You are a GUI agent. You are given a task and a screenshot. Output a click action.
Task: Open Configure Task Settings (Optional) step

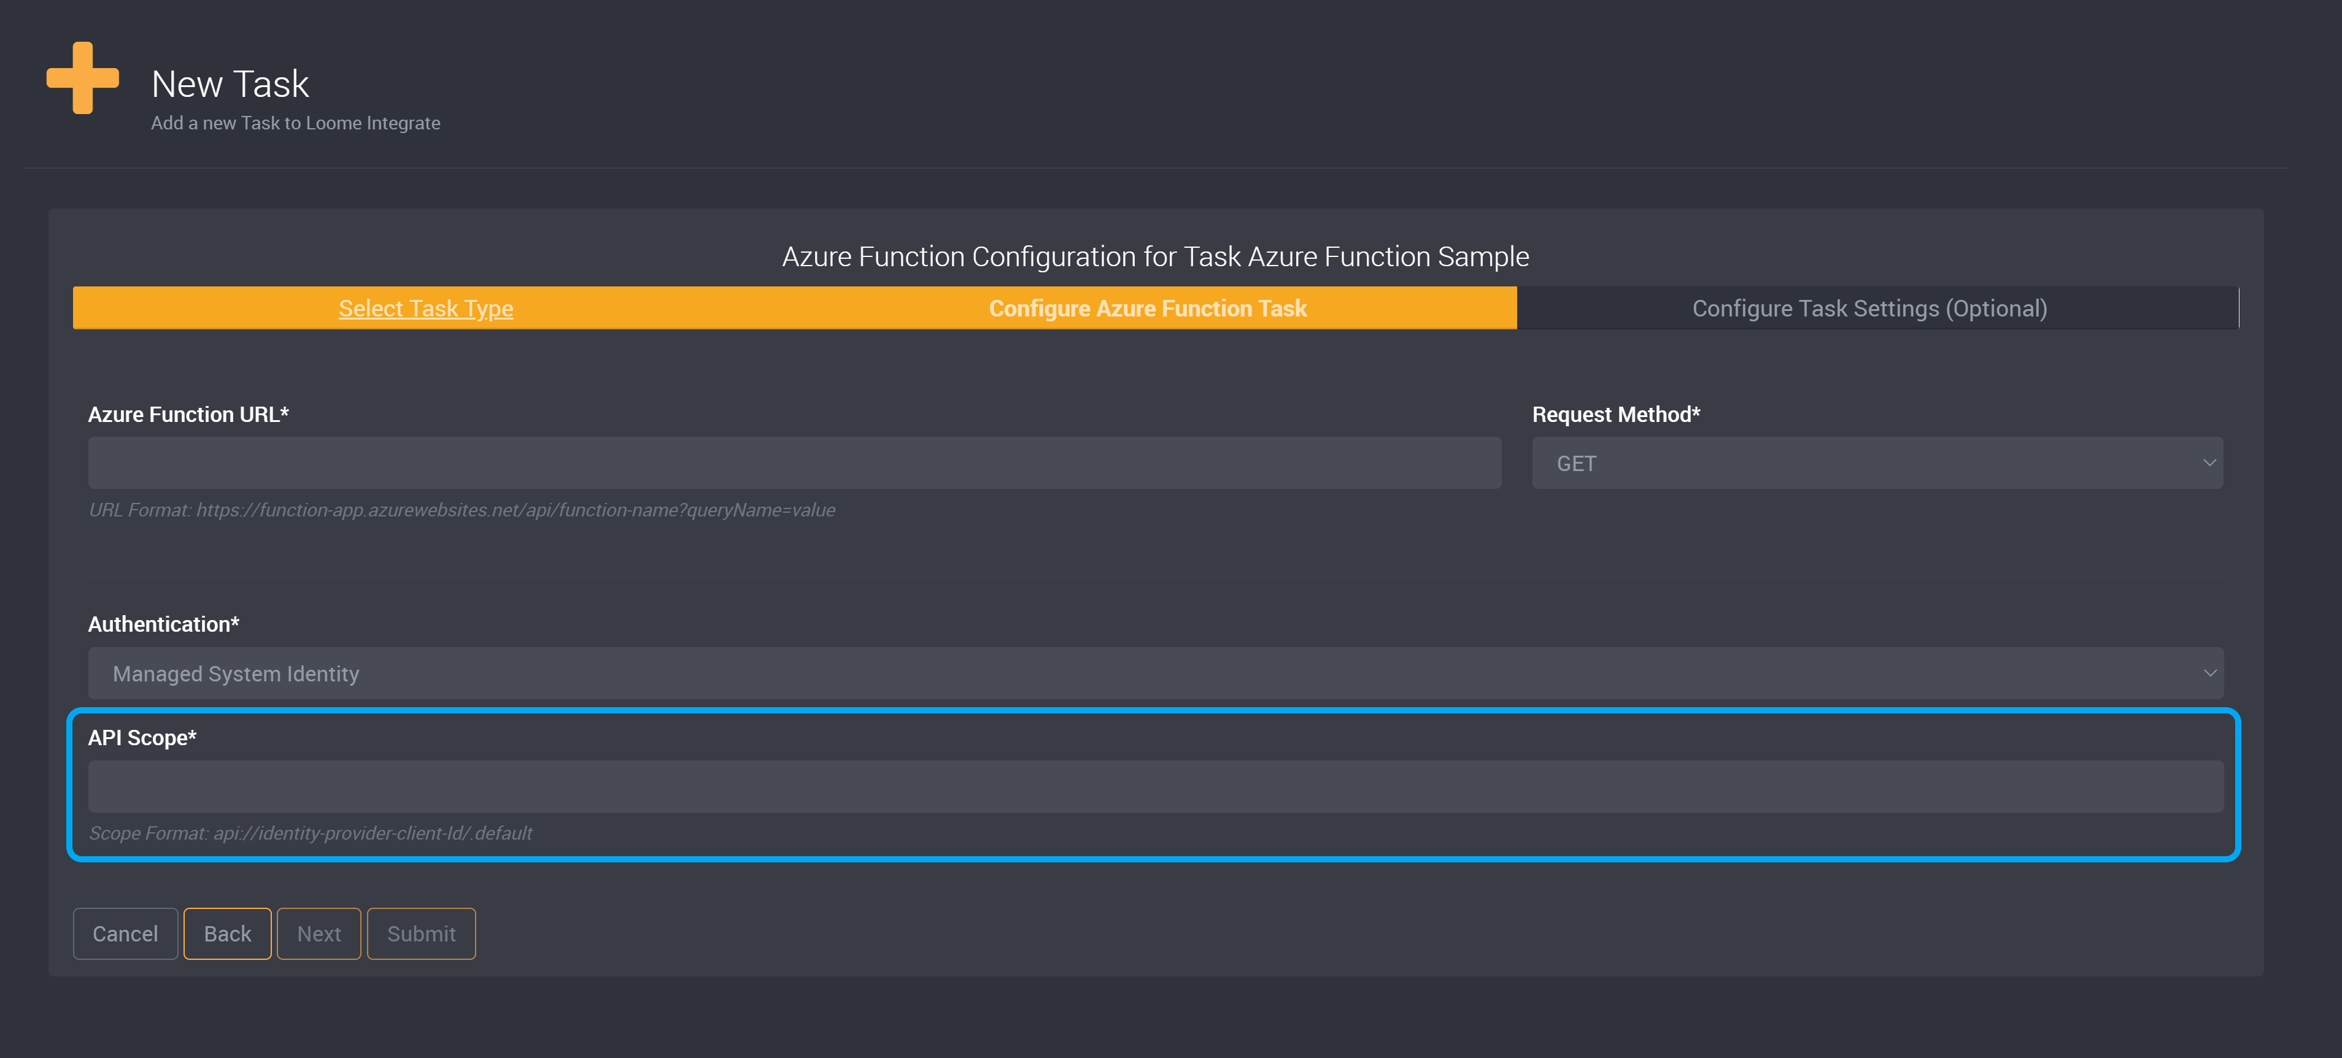point(1869,308)
